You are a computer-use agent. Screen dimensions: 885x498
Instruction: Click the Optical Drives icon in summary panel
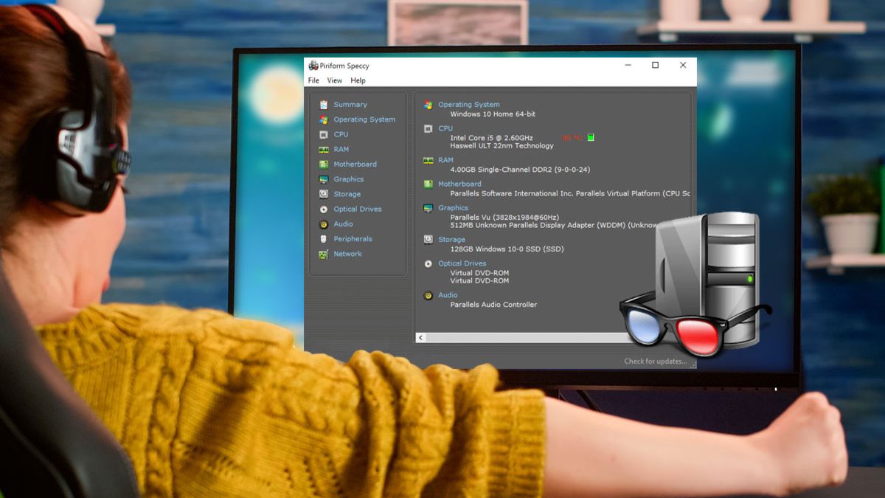tap(428, 263)
